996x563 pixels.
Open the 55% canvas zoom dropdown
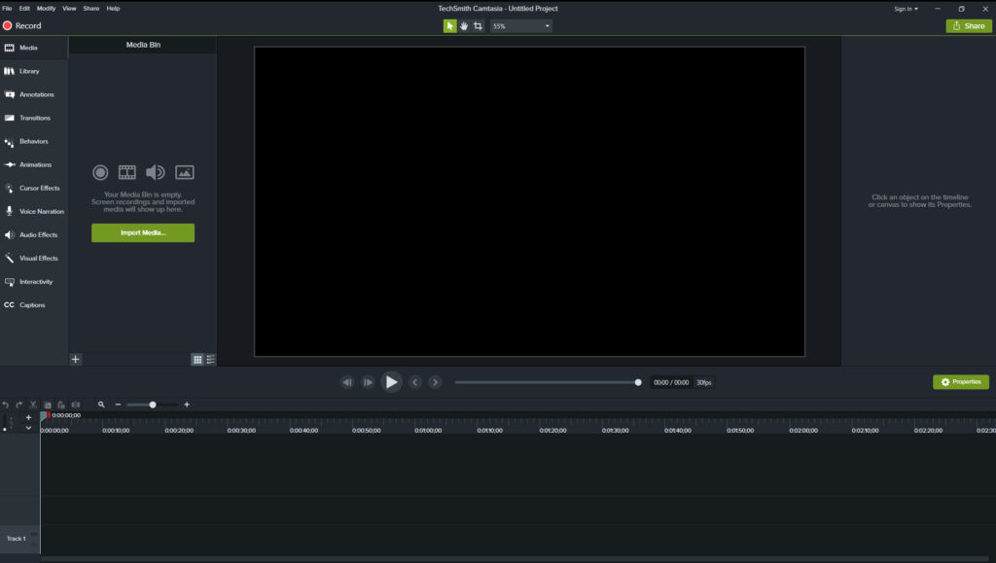(521, 26)
